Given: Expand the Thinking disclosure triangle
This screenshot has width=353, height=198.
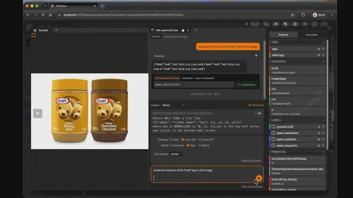Looking at the screenshot, I should tap(256, 56).
